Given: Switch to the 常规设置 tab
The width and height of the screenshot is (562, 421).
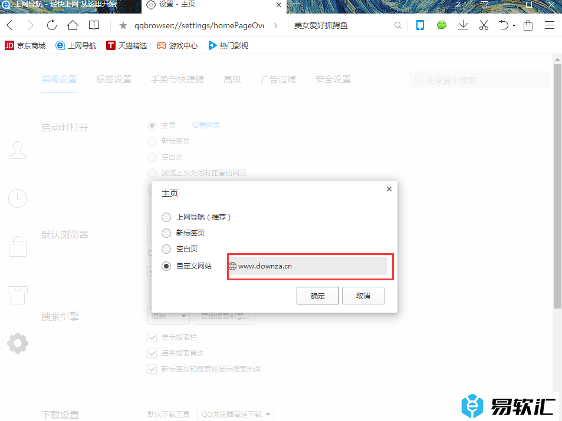Looking at the screenshot, I should pos(59,79).
